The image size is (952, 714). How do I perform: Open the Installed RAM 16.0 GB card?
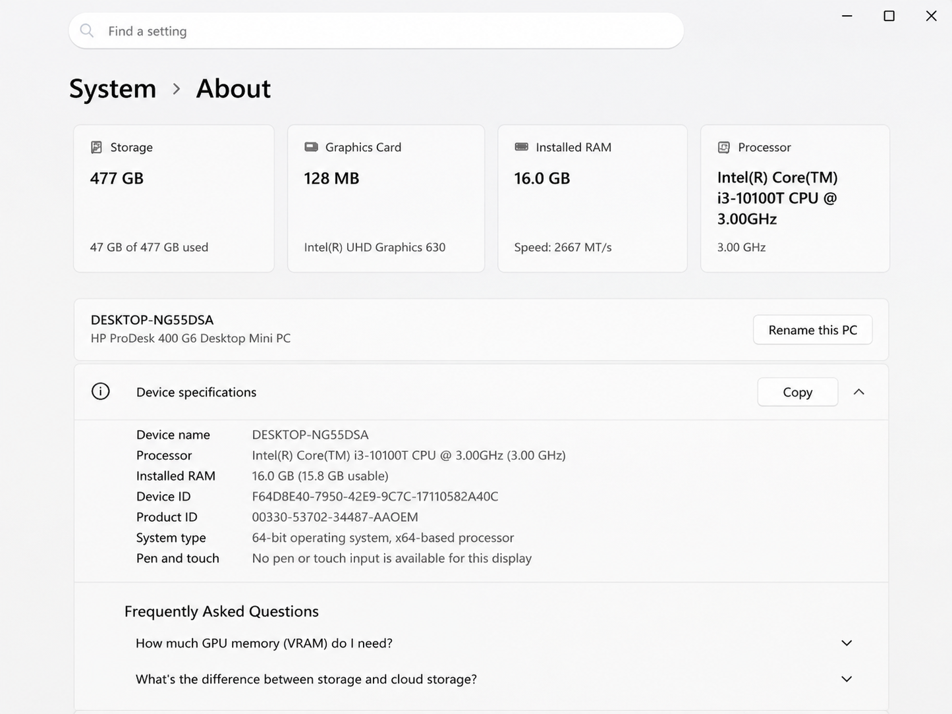[x=592, y=198]
